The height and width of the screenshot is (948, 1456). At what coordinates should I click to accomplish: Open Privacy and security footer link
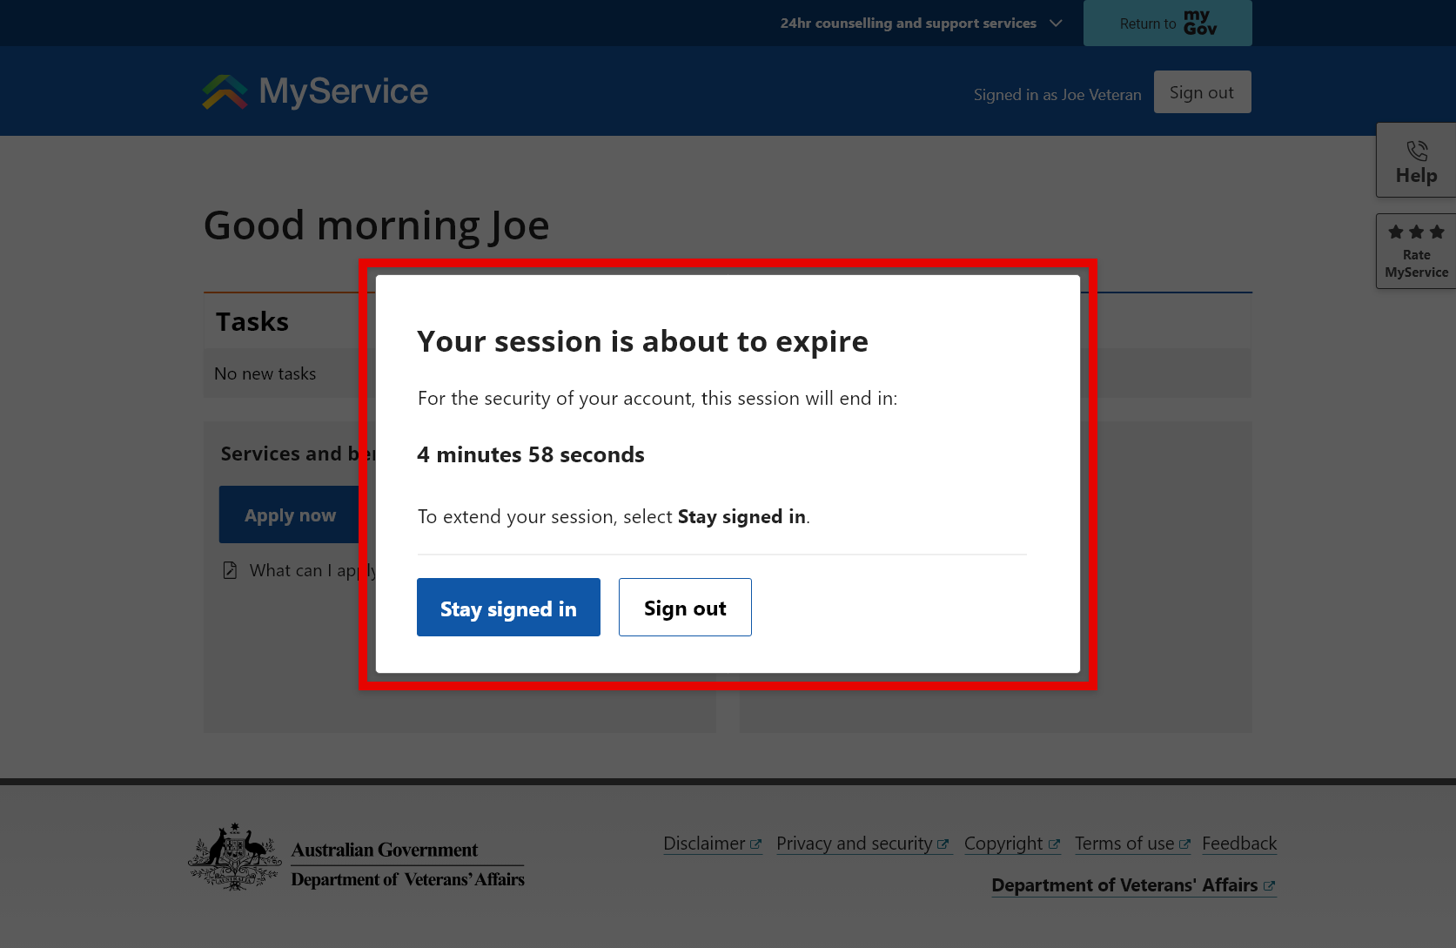coord(862,844)
